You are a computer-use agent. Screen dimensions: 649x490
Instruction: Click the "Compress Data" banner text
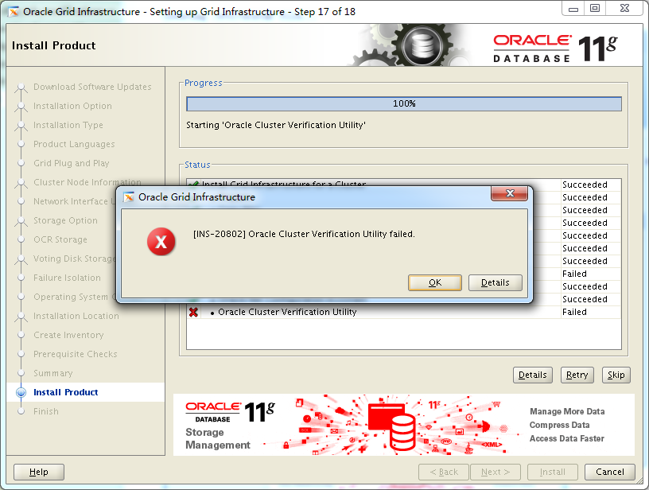point(560,425)
